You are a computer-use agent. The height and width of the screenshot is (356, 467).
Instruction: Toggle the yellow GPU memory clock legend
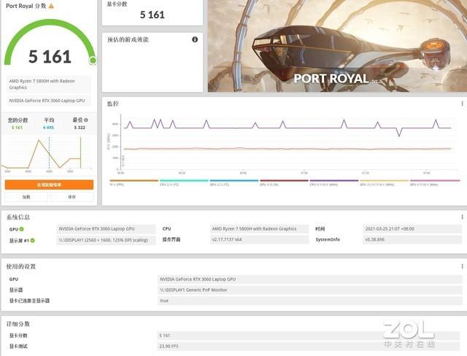pyautogui.click(x=384, y=182)
